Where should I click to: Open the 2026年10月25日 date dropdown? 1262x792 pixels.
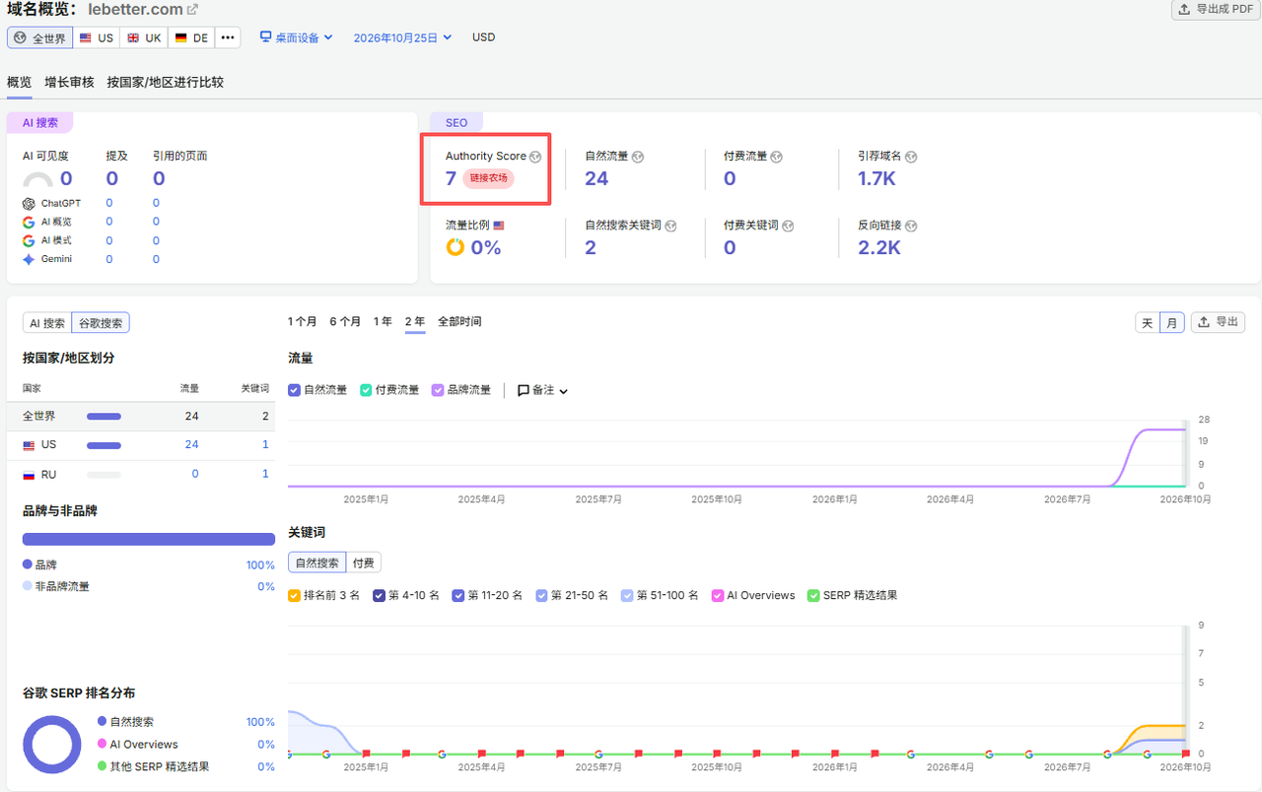point(402,37)
